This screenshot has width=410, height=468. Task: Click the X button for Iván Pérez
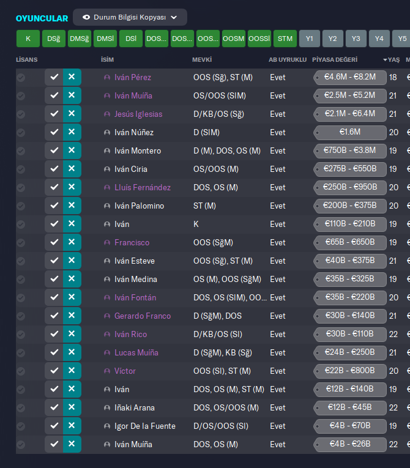tap(72, 77)
